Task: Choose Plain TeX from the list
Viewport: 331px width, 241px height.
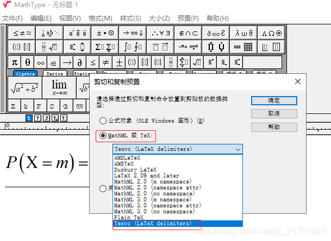Action: point(178,217)
